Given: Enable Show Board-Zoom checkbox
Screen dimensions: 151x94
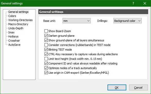Looking at the screenshot, I should (46, 31).
